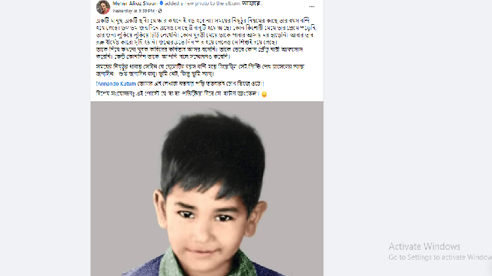Click the globe public-privacy icon
Image resolution: width=492 pixels, height=276 pixels.
pyautogui.click(x=160, y=11)
